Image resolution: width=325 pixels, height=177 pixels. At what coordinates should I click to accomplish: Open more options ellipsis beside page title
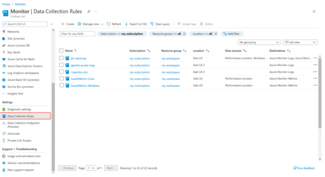click(x=96, y=11)
